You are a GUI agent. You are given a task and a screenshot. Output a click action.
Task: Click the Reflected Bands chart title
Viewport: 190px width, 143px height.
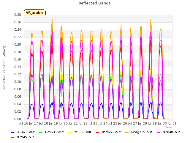(95, 3)
